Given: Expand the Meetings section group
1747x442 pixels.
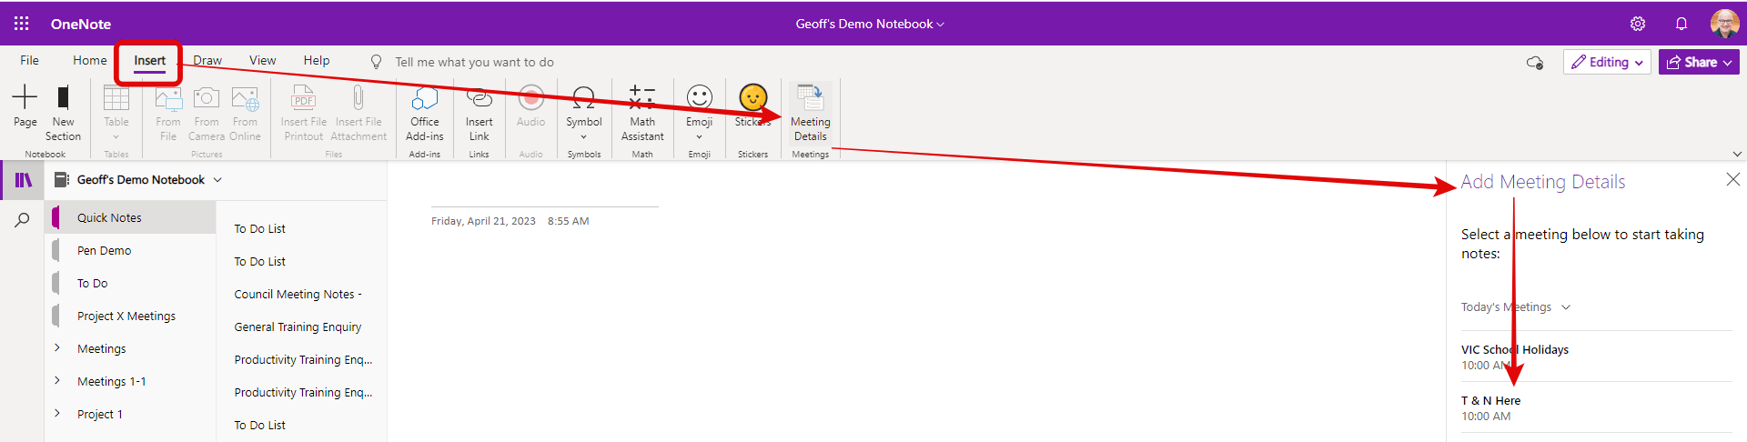Looking at the screenshot, I should coord(57,348).
